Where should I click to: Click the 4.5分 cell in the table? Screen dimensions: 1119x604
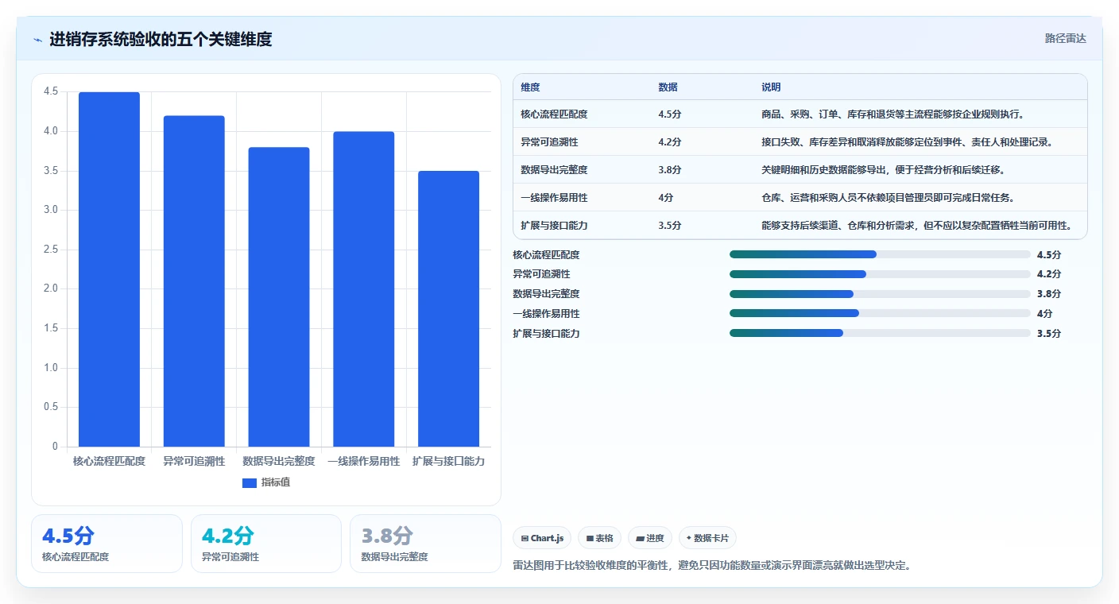tap(670, 114)
